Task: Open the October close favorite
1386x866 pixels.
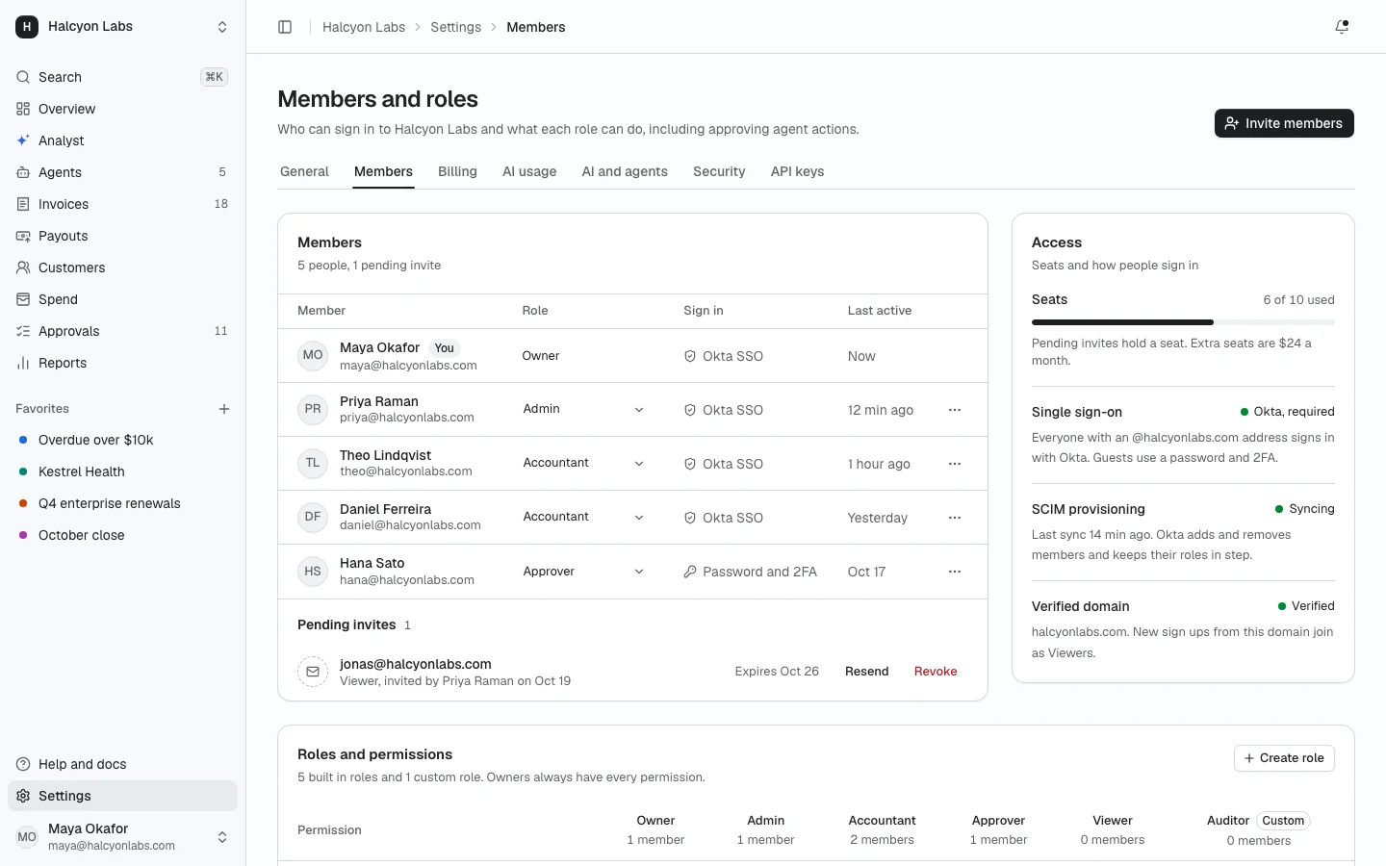Action: (x=122, y=535)
